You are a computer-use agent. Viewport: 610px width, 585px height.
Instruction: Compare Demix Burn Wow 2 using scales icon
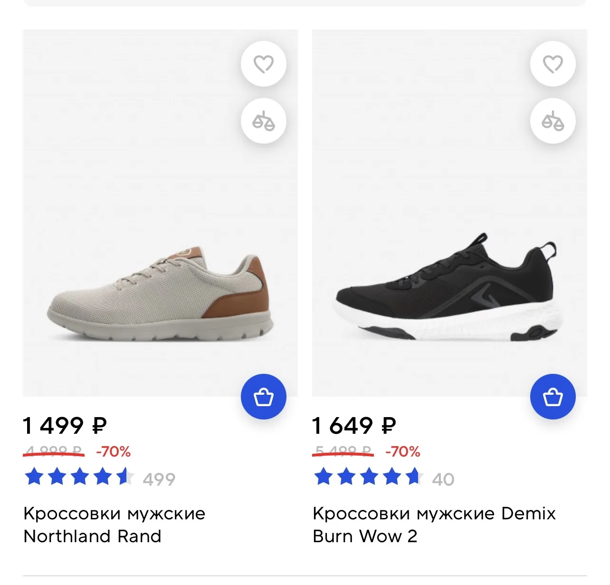point(553,121)
